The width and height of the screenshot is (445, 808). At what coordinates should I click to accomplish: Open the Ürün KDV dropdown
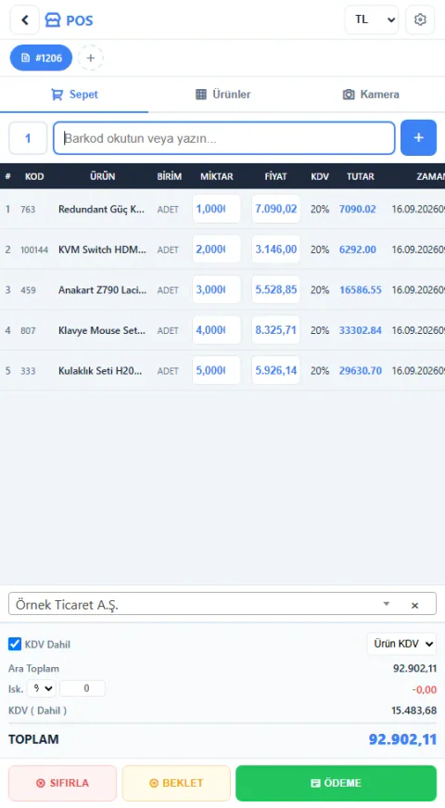pos(401,644)
